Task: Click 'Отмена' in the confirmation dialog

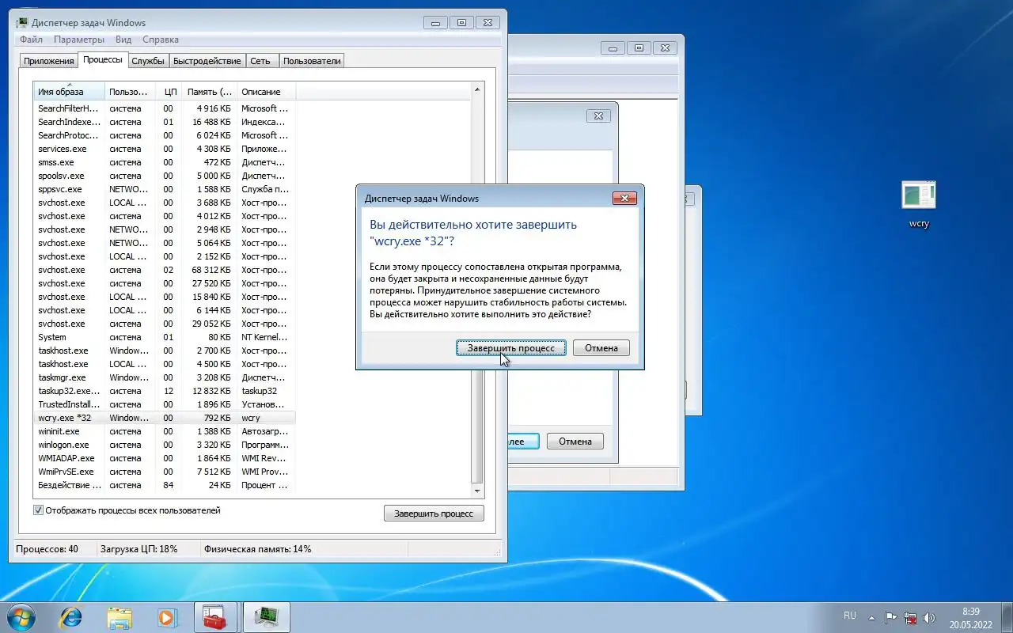Action: tap(601, 348)
